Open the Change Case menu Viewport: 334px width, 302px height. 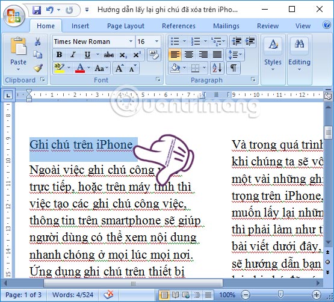point(101,68)
